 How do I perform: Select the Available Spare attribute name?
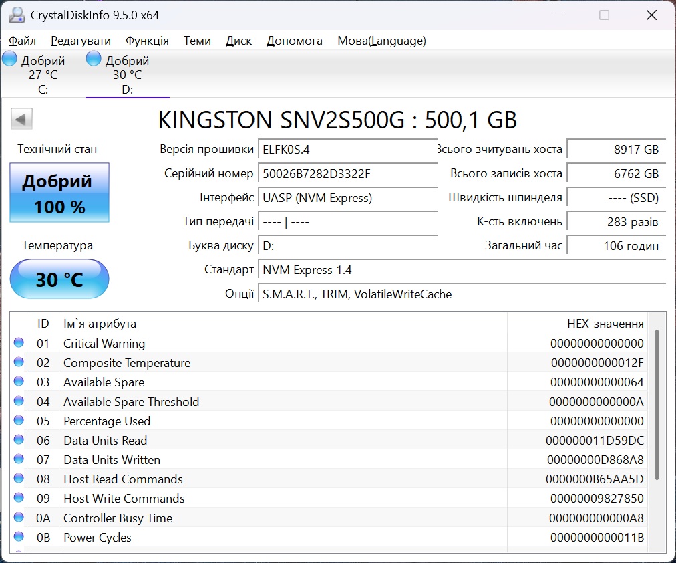tap(104, 382)
